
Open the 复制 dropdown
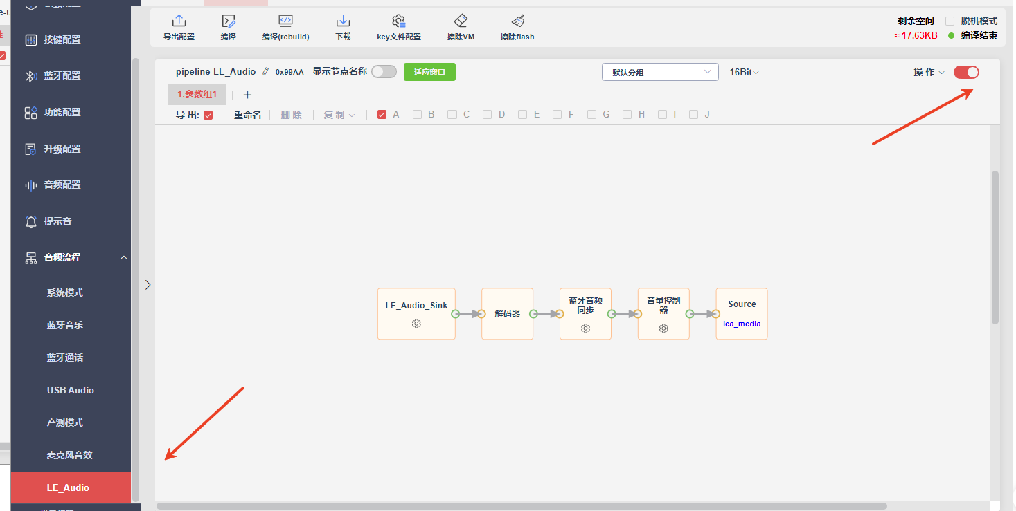[x=339, y=115]
